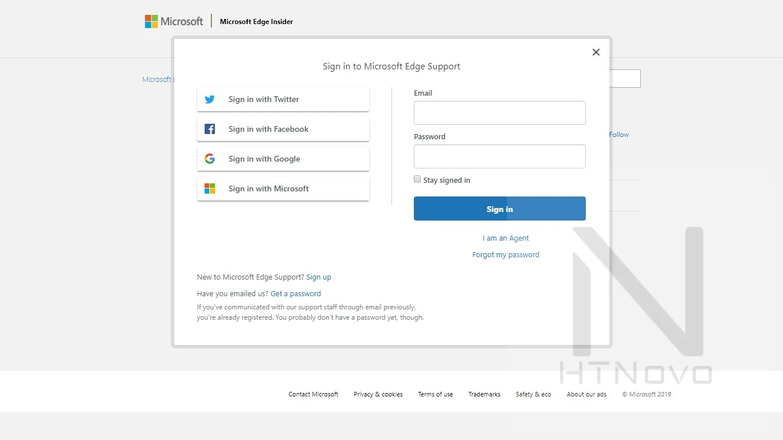783x440 pixels.
Task: Choose Sign in with Facebook button
Action: [x=283, y=129]
